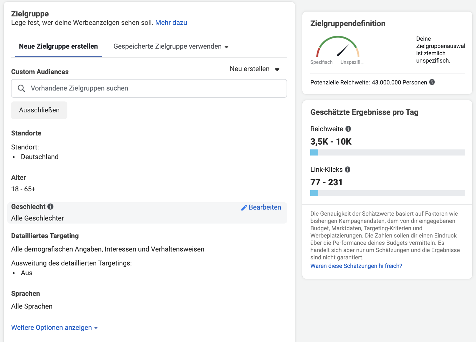Viewport: 476px width, 342px height.
Task: Expand Weitere Optionen anzeigen
Action: click(x=55, y=328)
